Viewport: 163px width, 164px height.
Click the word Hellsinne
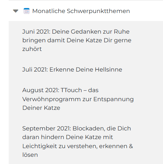(x=109, y=69)
